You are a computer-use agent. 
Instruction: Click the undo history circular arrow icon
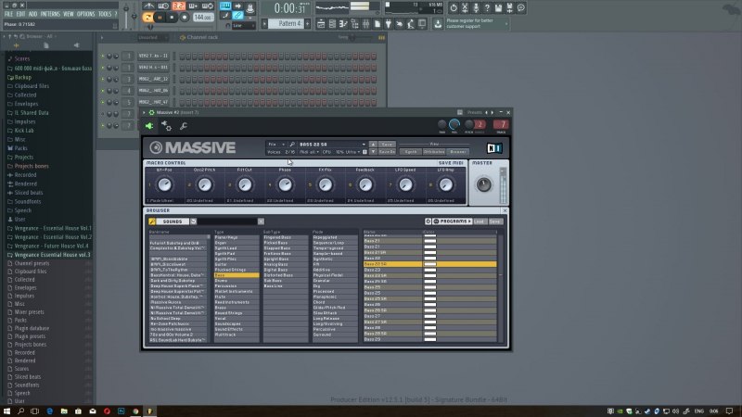tap(454, 7)
